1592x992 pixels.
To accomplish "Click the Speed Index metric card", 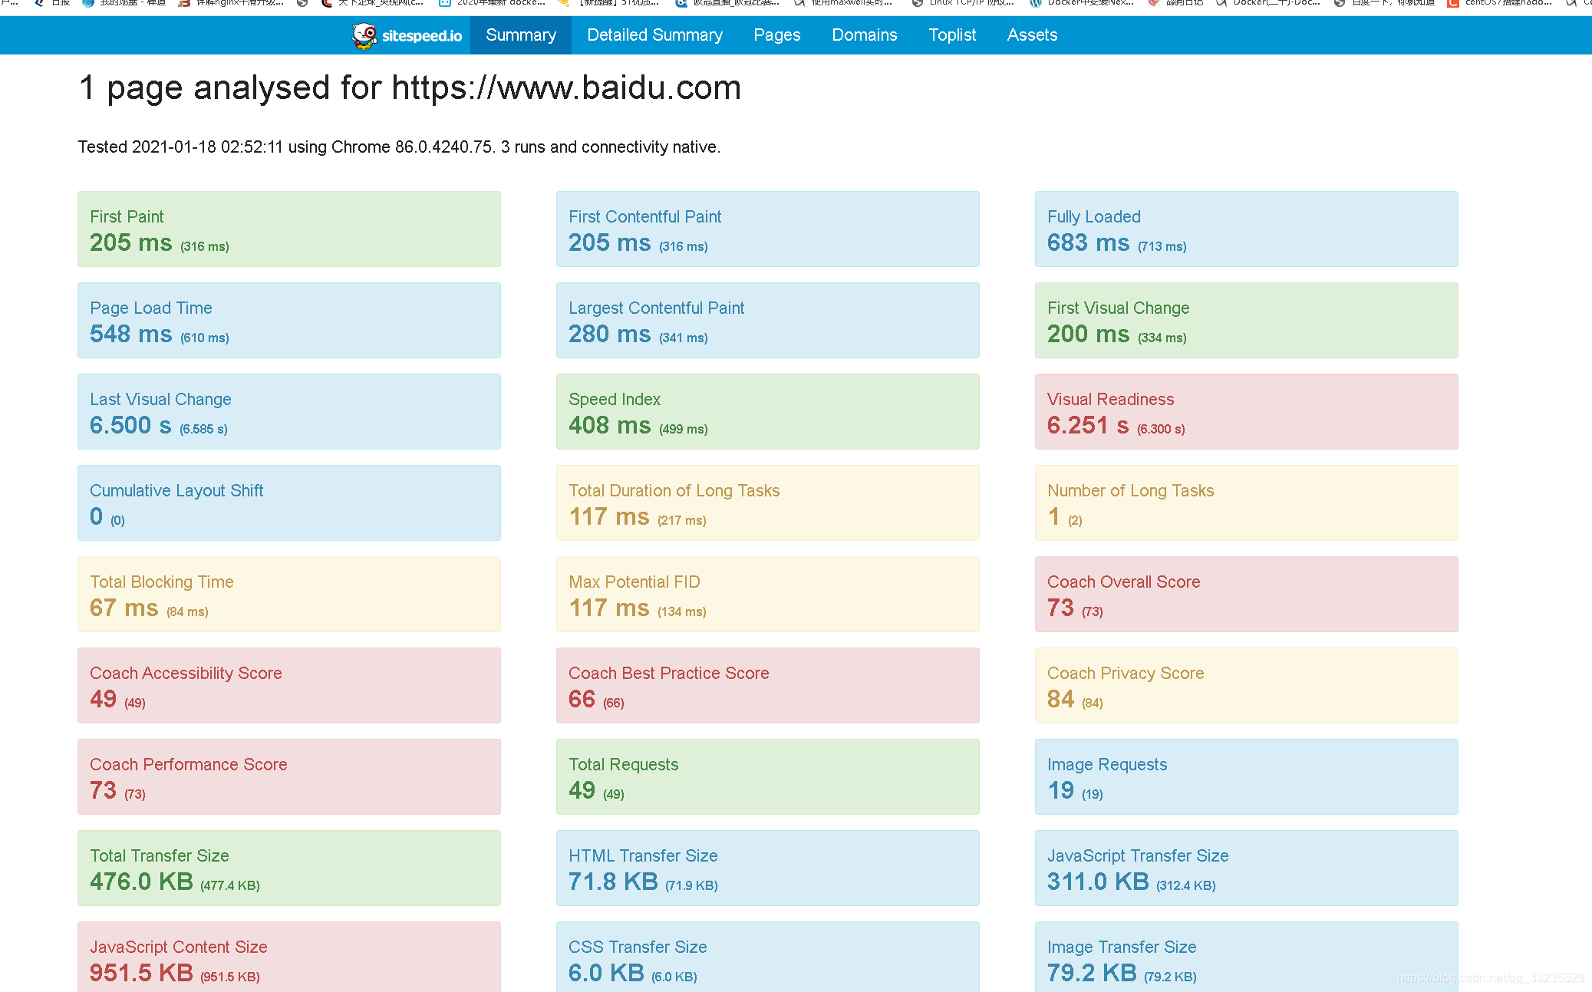I will [x=767, y=412].
